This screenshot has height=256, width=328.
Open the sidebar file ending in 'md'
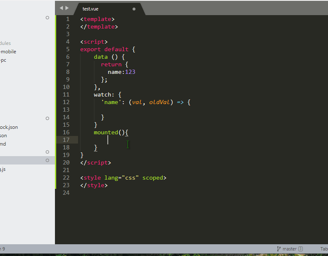pos(3,144)
